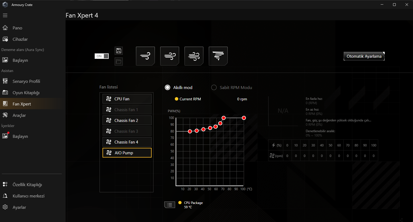This screenshot has height=222, width=413.
Task: Click the curve point at 20°C
Action: (x=190, y=131)
